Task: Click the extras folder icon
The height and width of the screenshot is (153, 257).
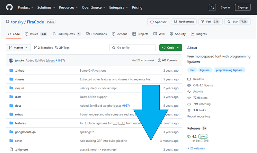Action: (x=11, y=114)
